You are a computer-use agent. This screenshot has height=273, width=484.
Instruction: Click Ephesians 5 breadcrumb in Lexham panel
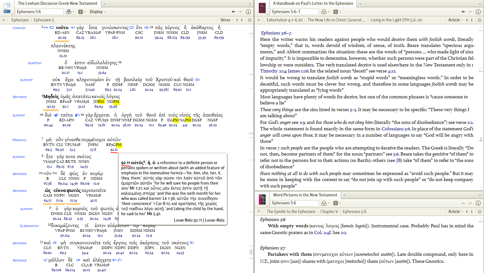(44, 20)
